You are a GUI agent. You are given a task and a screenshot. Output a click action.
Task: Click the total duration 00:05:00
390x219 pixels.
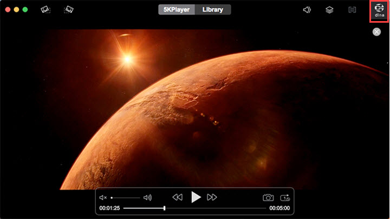[x=279, y=208]
